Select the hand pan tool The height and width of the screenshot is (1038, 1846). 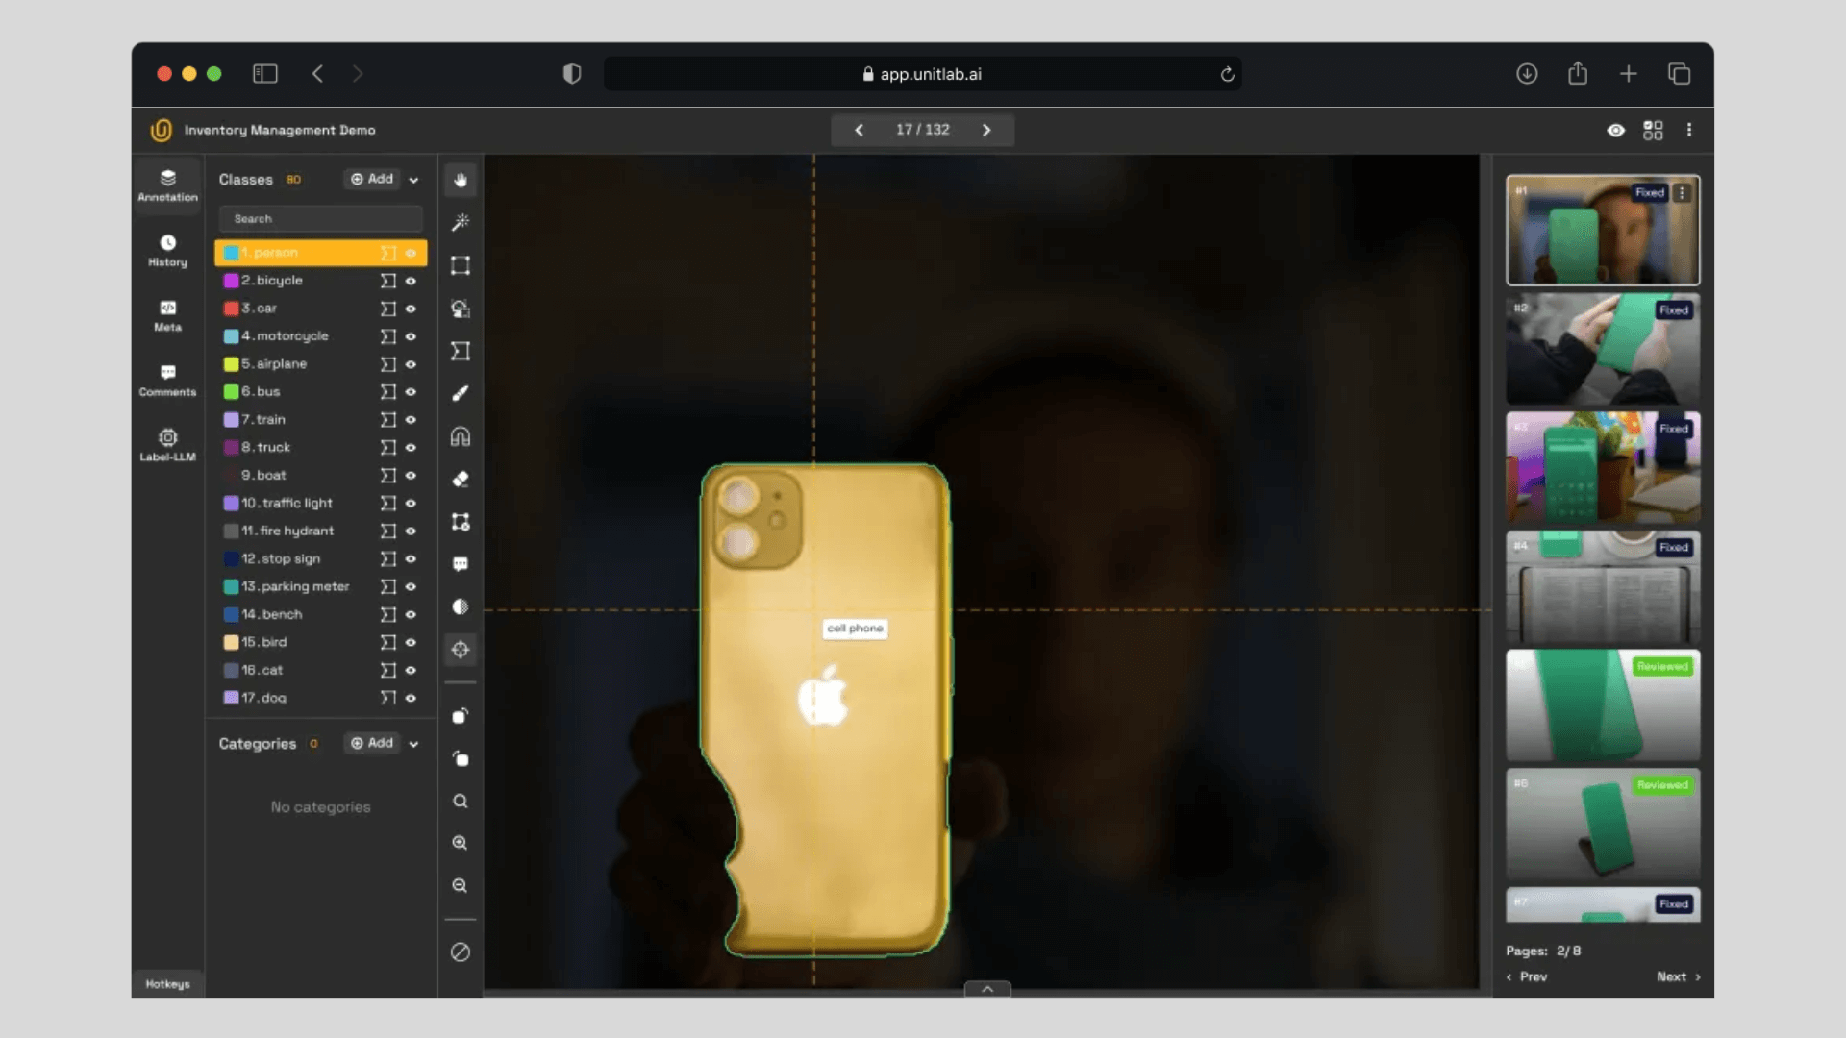coord(461,180)
